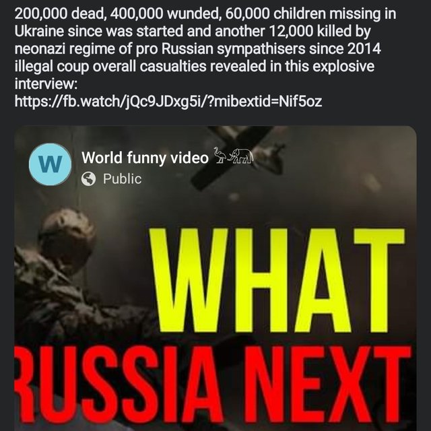This screenshot has height=431, width=431.
Task: Click the mammoth emoji in the page name
Action: click(241, 156)
